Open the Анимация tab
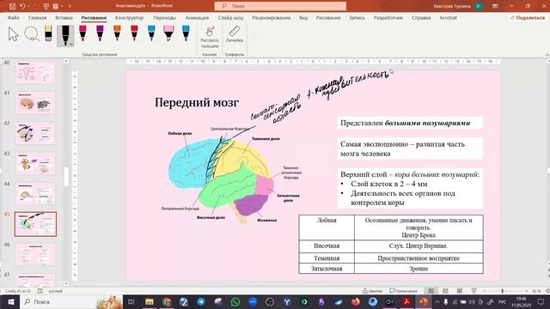 point(197,17)
